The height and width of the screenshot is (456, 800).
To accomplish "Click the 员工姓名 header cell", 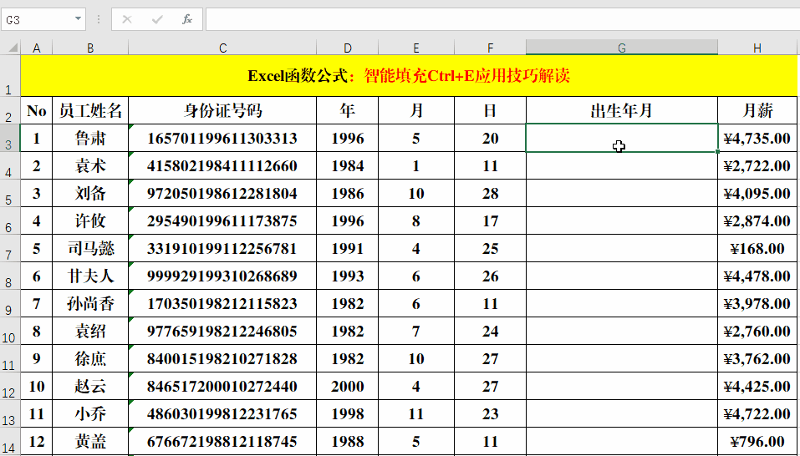I will point(90,110).
